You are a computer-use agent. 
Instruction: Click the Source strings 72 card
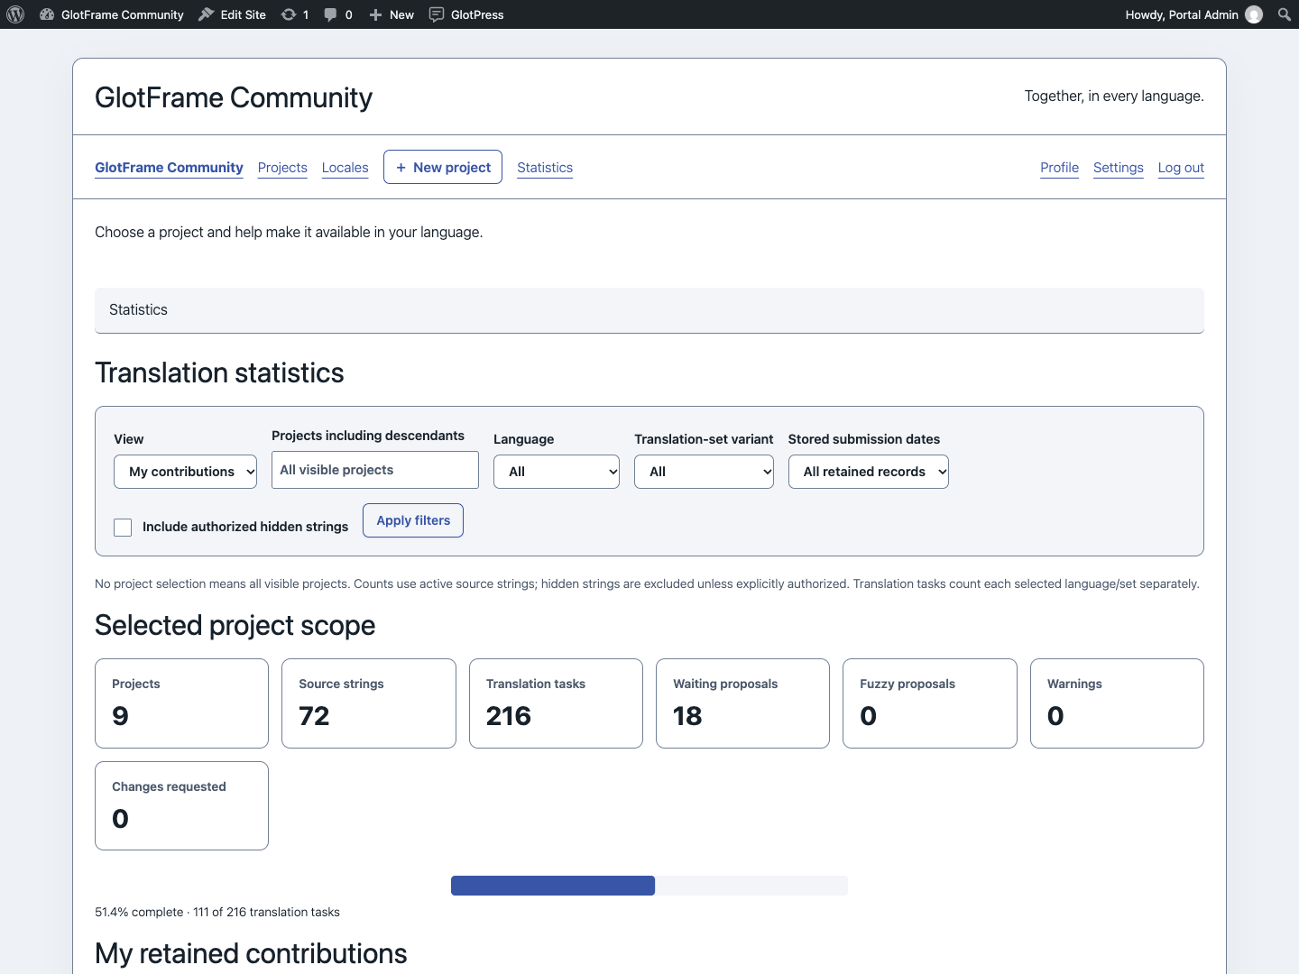[x=369, y=703]
